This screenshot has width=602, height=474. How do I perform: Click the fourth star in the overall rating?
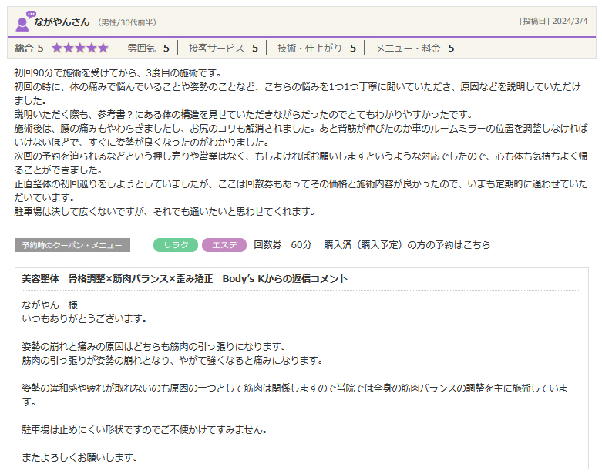point(92,48)
